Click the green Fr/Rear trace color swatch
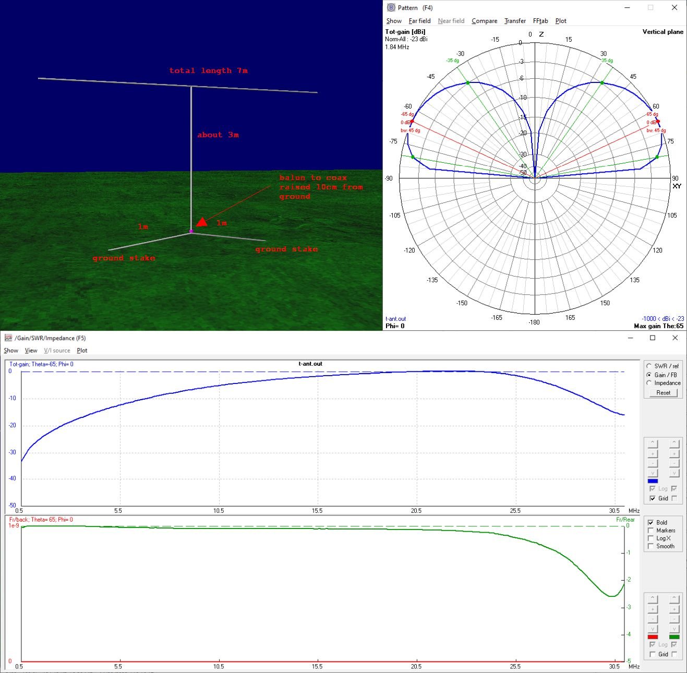 pyautogui.click(x=674, y=637)
